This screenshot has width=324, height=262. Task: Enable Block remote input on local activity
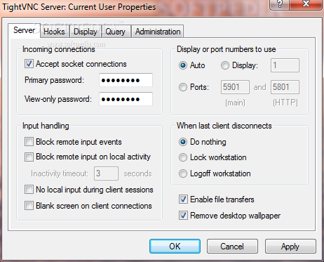pyautogui.click(x=29, y=157)
